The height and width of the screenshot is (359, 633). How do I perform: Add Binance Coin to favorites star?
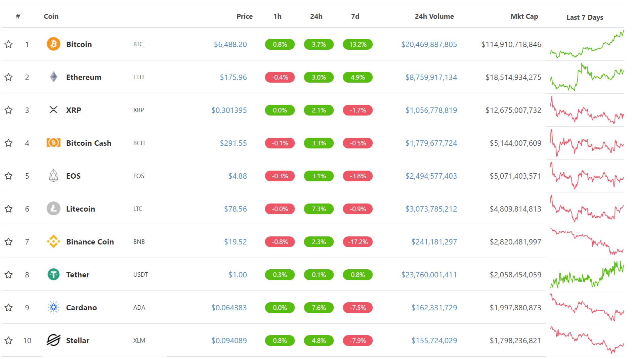[x=9, y=241]
